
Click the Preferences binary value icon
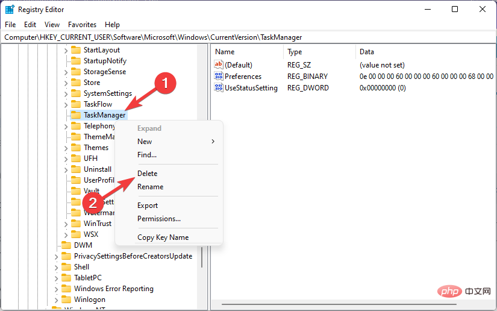219,76
